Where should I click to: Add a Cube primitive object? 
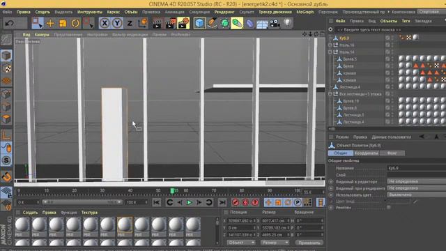click(x=199, y=23)
